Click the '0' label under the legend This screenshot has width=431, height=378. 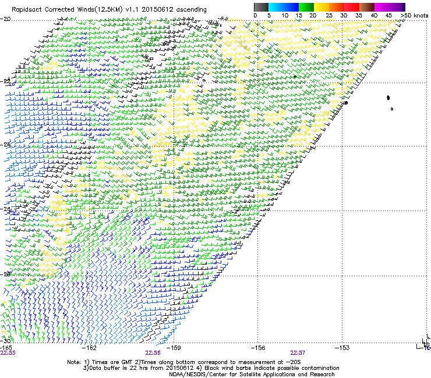pyautogui.click(x=255, y=16)
